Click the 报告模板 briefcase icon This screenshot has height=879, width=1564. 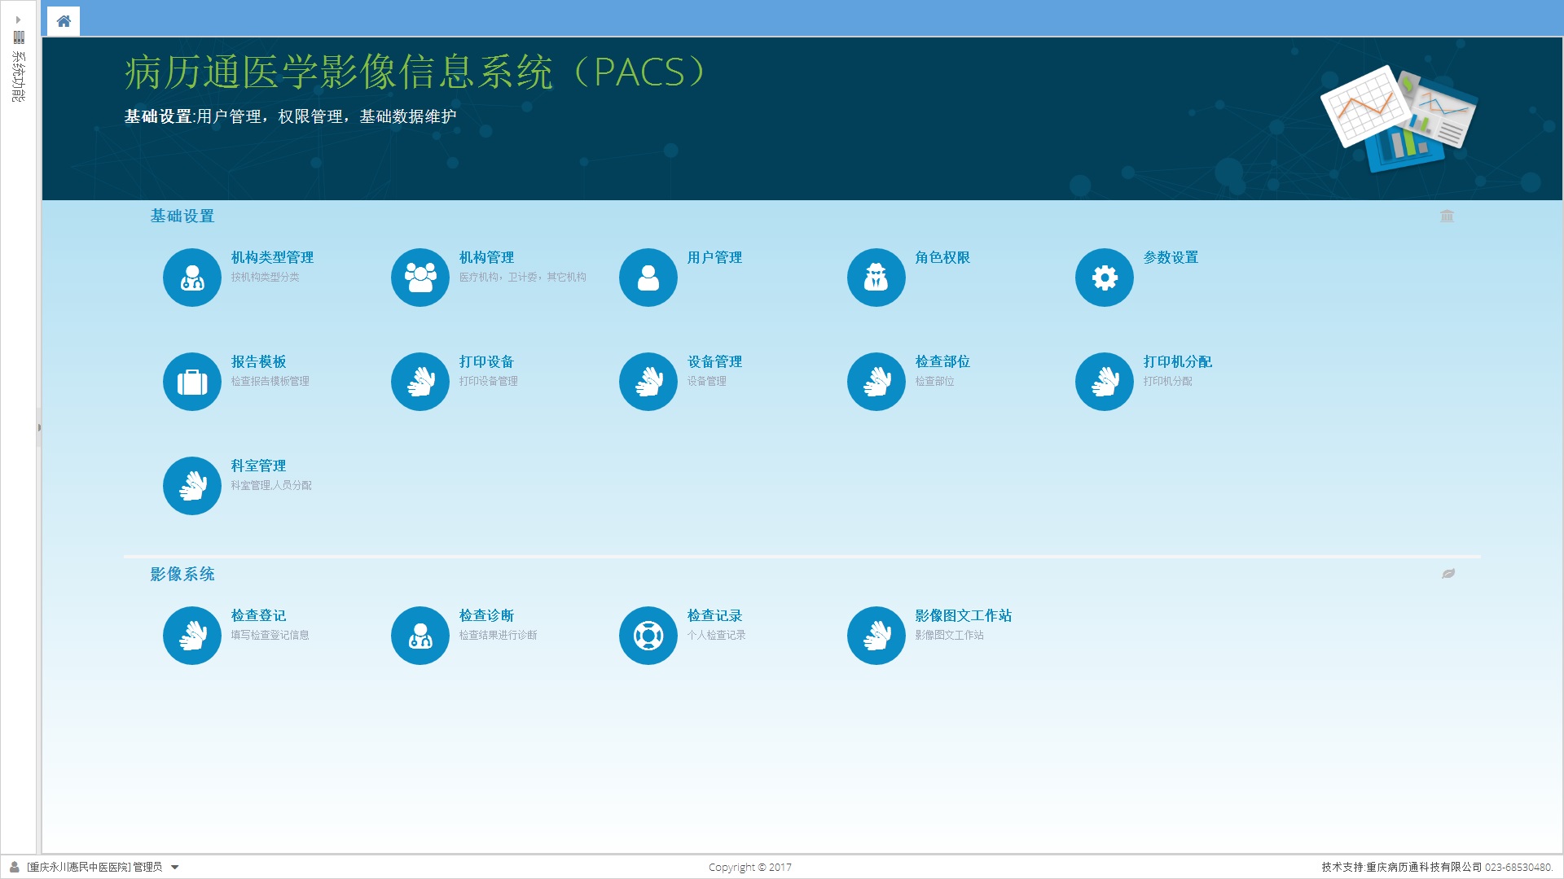(x=192, y=382)
